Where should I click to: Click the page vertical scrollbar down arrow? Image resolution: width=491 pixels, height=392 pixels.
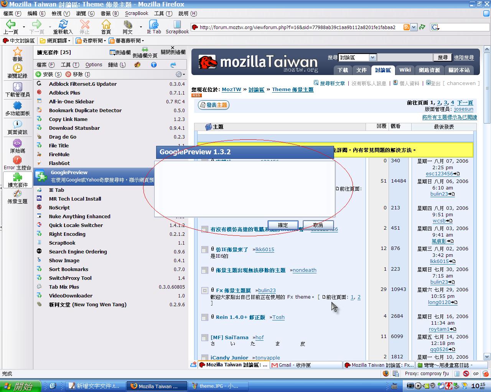tap(487, 356)
